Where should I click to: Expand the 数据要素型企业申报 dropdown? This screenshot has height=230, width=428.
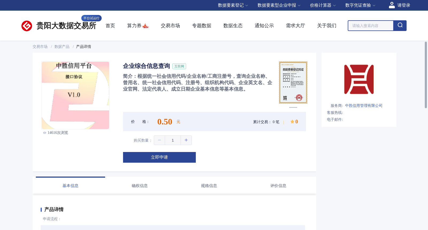[x=279, y=5]
